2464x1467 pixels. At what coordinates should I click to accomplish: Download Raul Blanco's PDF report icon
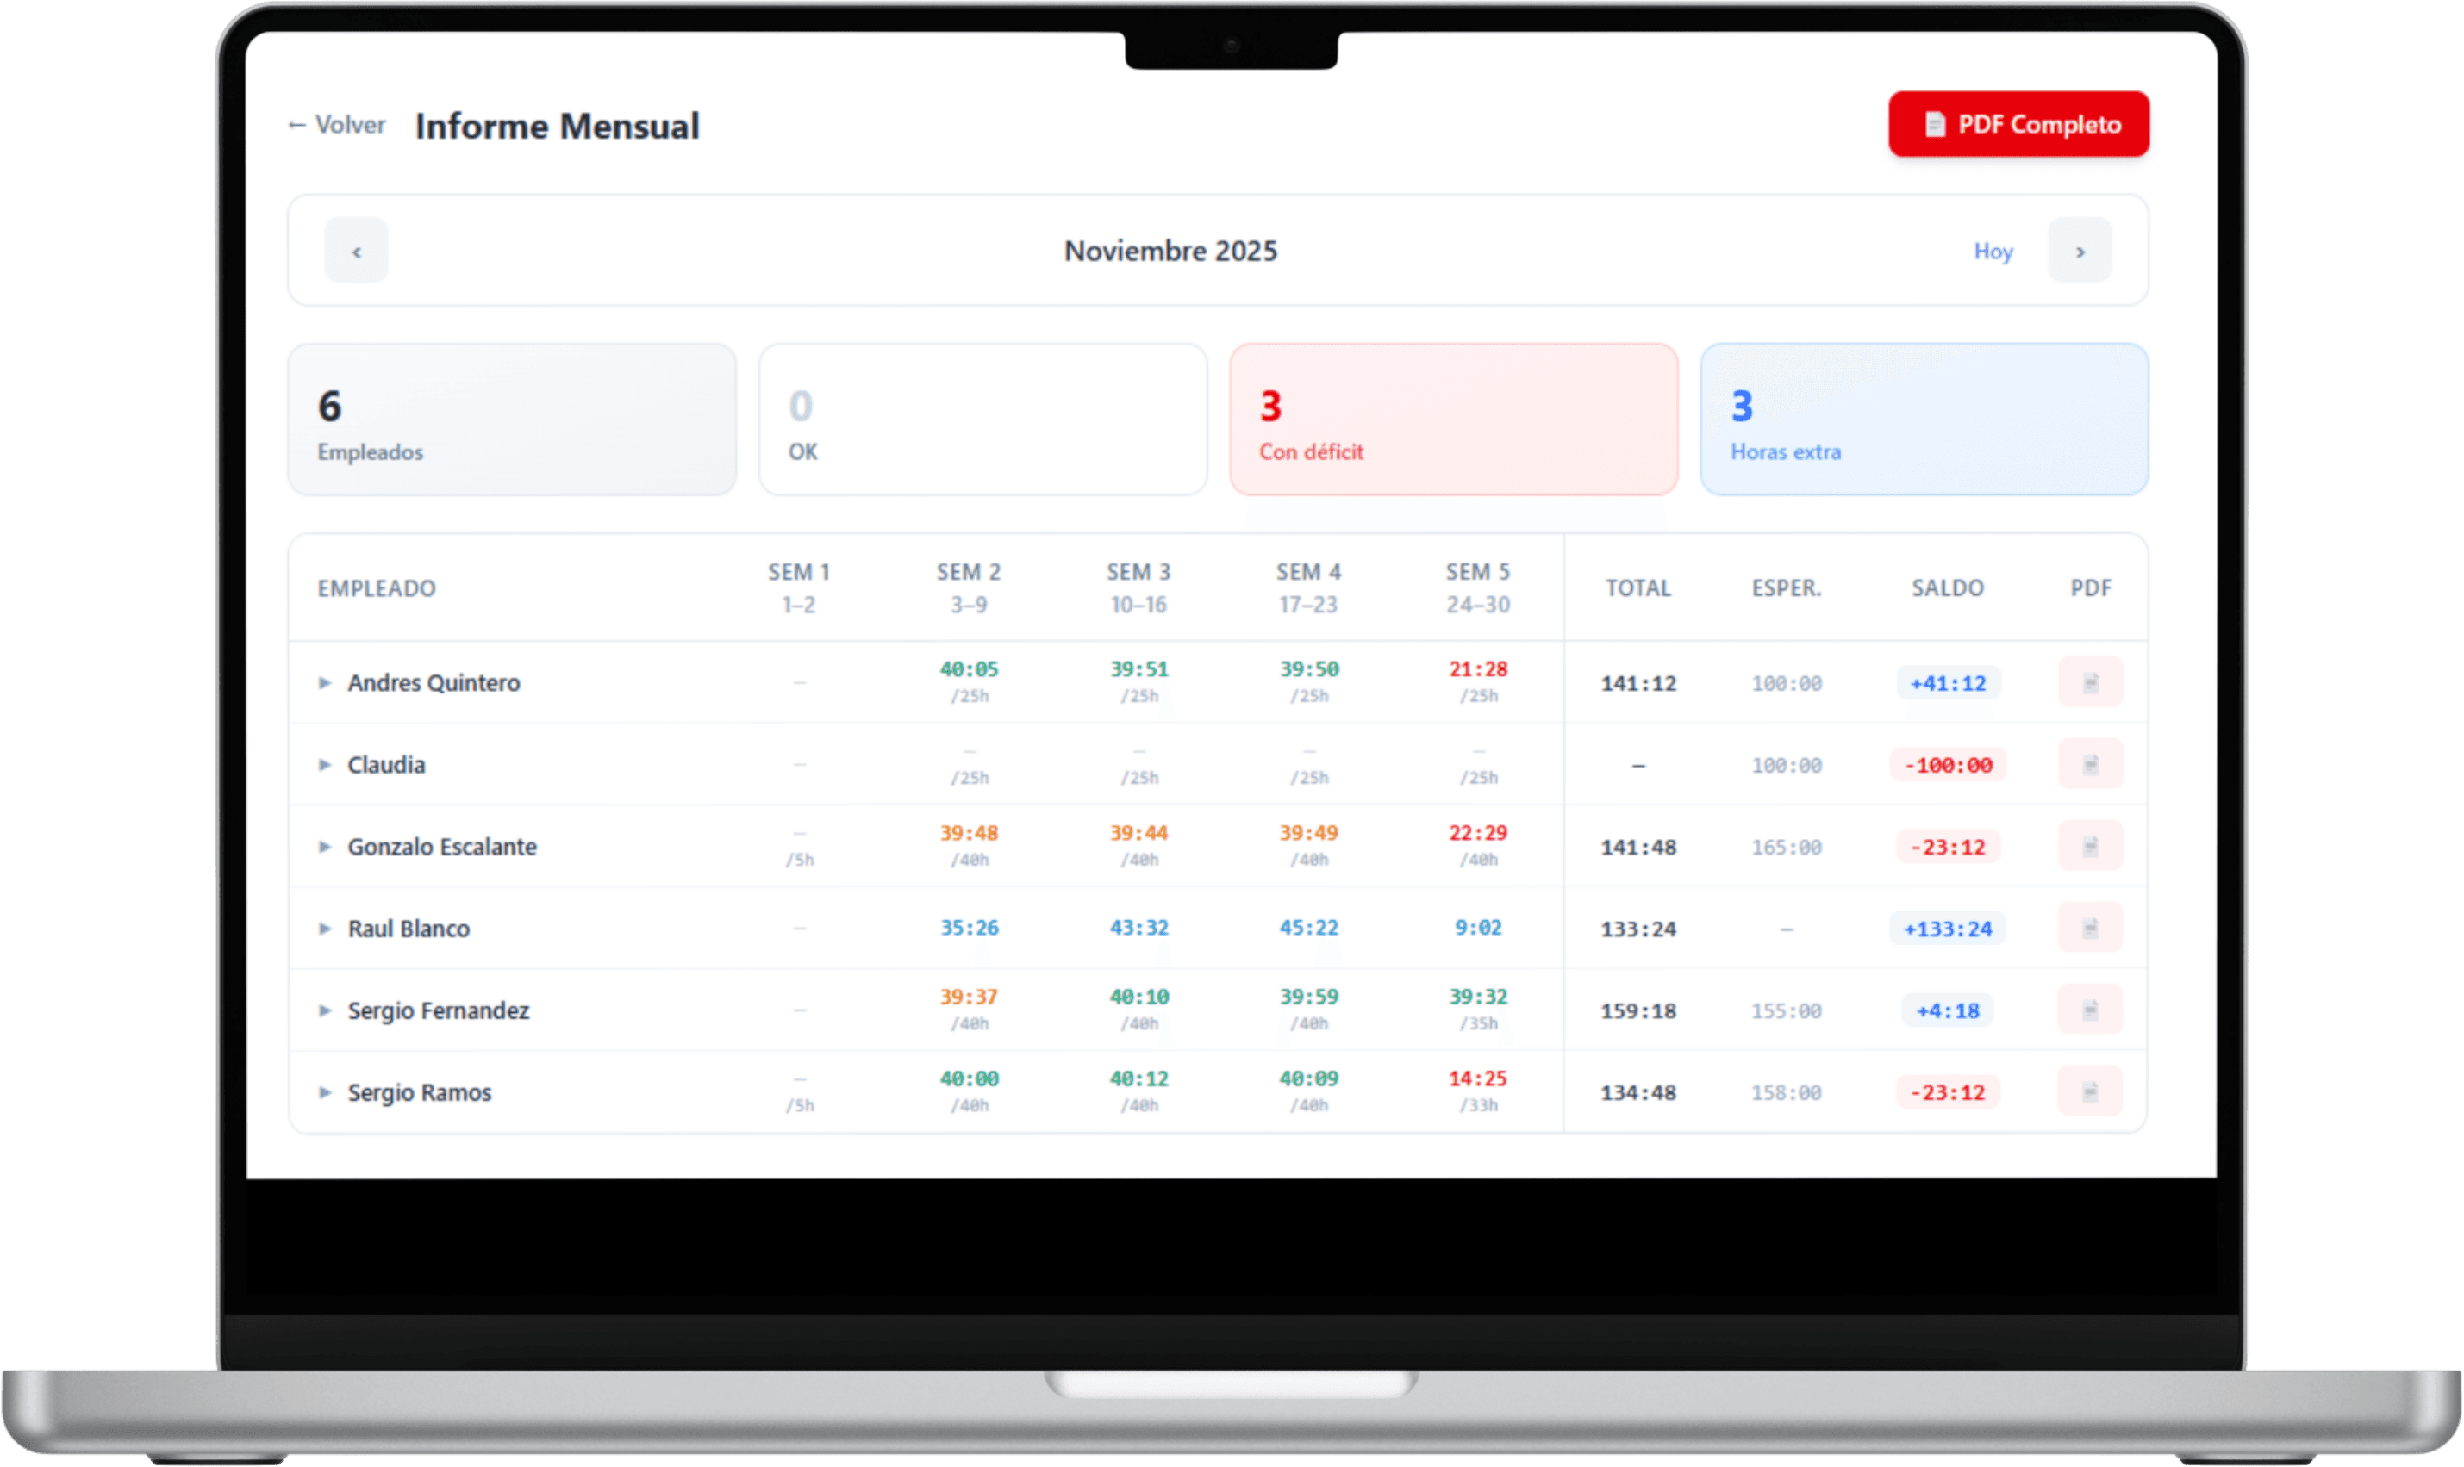[2090, 929]
